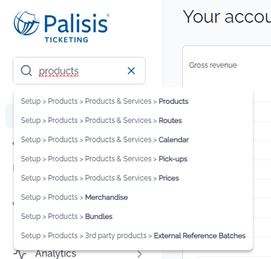Open the Analytics sidebar item
Screen dimensions: 271x259
click(x=56, y=254)
